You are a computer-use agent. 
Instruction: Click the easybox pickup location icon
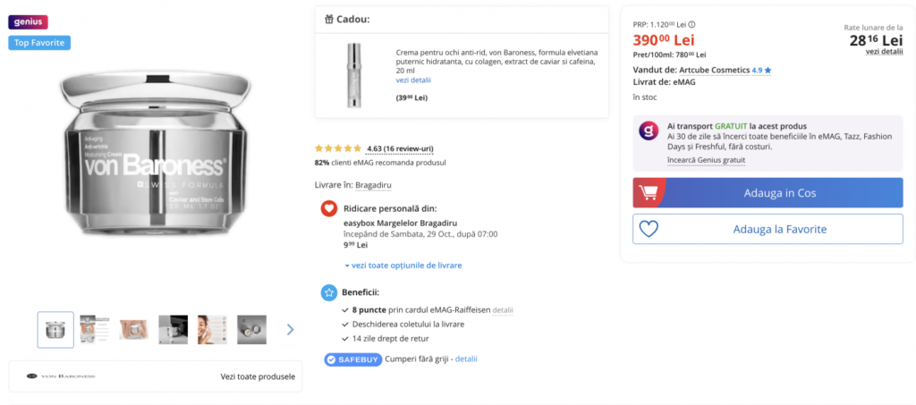pos(328,209)
